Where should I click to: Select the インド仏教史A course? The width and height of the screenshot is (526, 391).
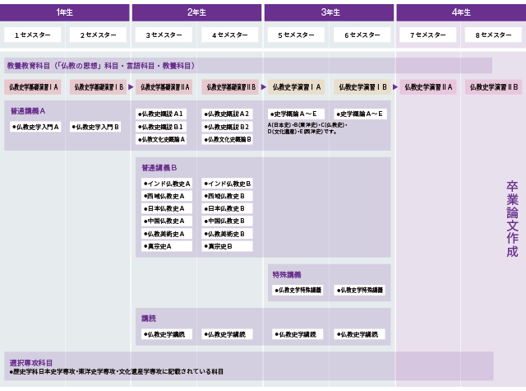pyautogui.click(x=167, y=184)
